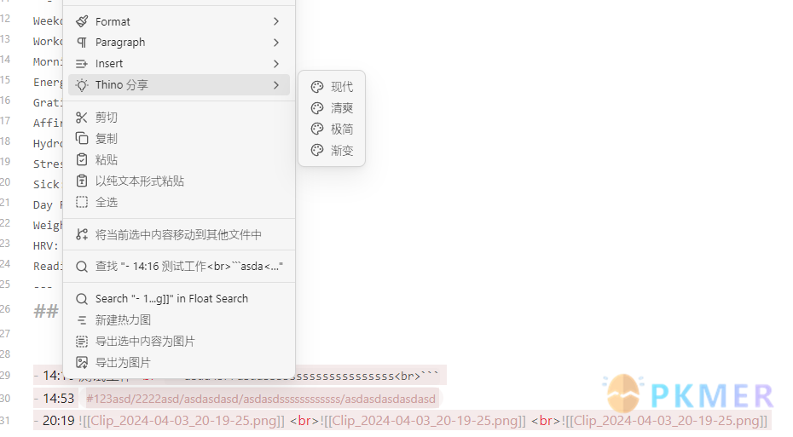The image size is (793, 437).
Task: Open the Format menu entry
Action: [179, 21]
